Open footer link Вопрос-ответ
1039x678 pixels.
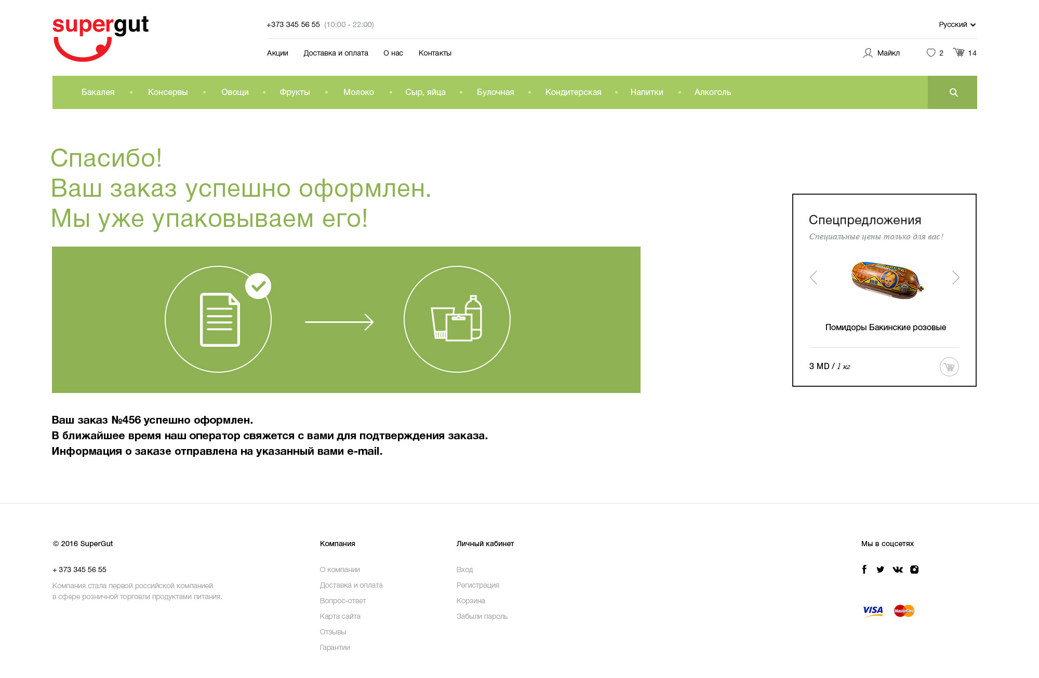343,601
